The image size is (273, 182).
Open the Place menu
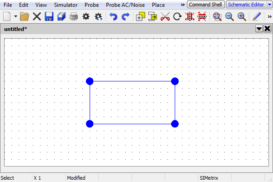158,5
